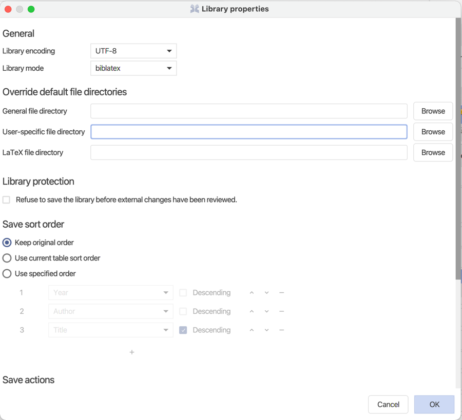Select the 'Use current table sort order' option
462x420 pixels.
pyautogui.click(x=7, y=258)
